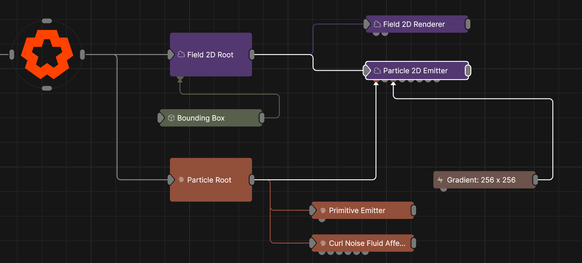The image size is (582, 263).
Task: Click the particle icon on Curl Noise Fluid node
Action: [x=323, y=243]
